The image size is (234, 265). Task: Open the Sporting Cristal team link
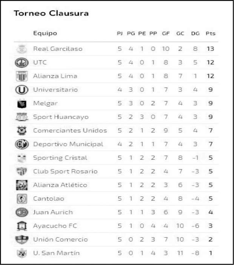point(60,158)
